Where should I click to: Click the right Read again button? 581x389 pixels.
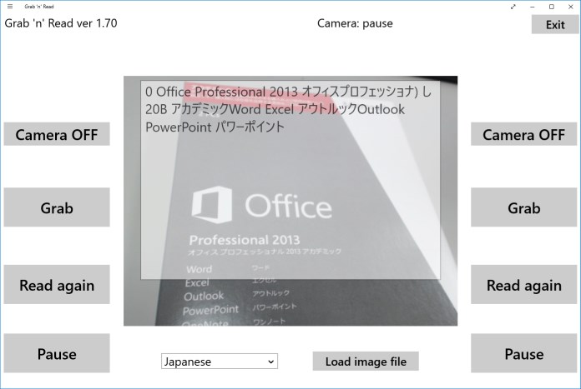pos(523,285)
